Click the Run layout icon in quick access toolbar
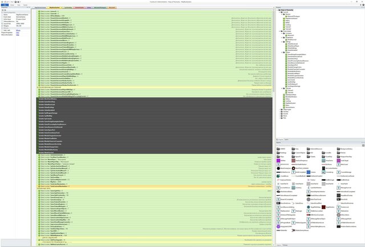 [x=15, y=2]
